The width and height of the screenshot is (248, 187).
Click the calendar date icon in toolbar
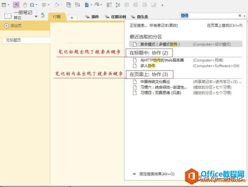[69, 5]
